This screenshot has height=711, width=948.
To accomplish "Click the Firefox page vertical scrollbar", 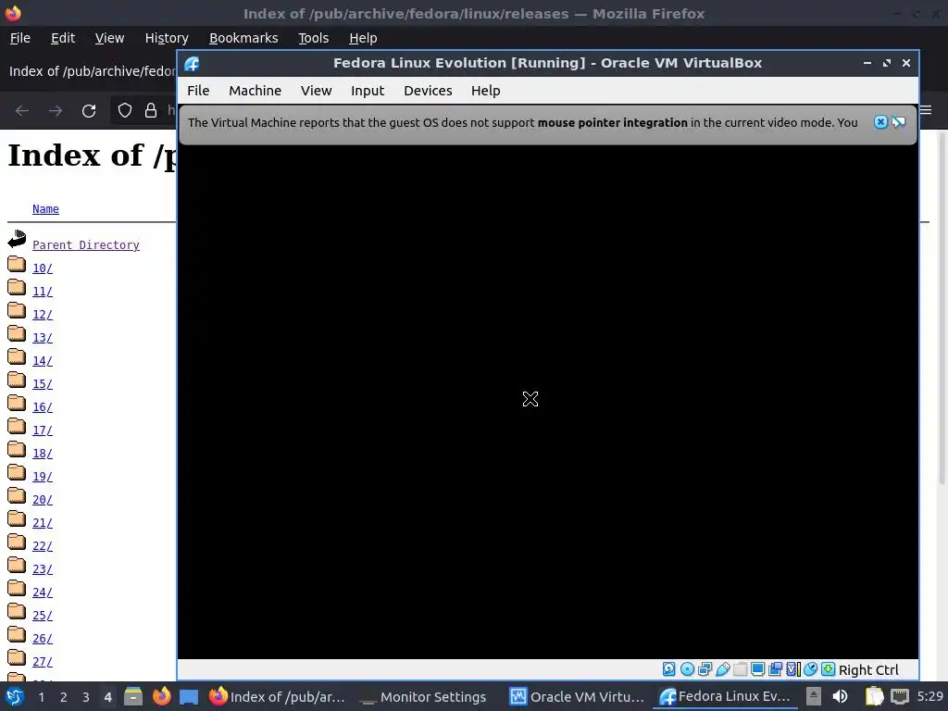I will (x=942, y=308).
